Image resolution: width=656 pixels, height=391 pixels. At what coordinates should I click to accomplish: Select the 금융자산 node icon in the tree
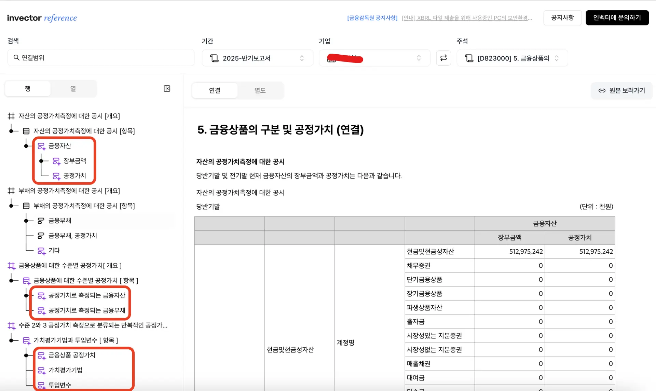pyautogui.click(x=41, y=145)
